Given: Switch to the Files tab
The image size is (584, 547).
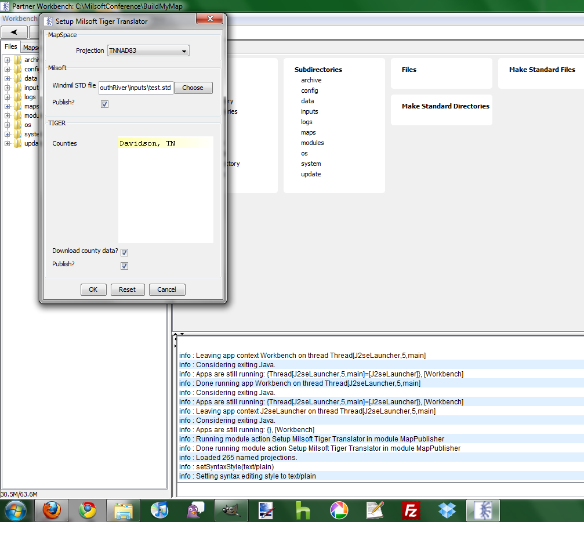Looking at the screenshot, I should 11,46.
